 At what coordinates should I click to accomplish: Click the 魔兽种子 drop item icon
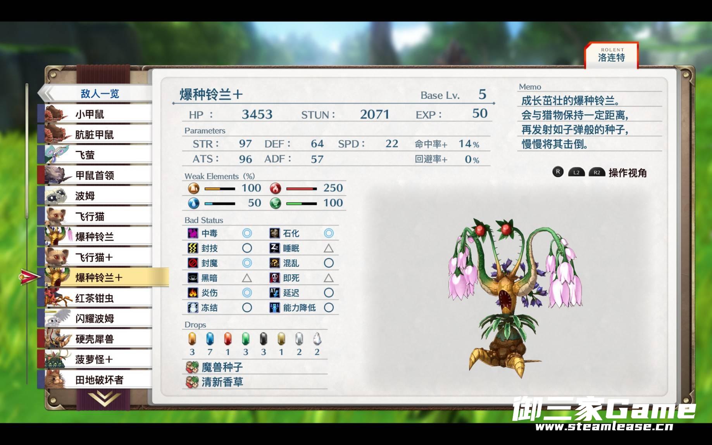click(192, 367)
